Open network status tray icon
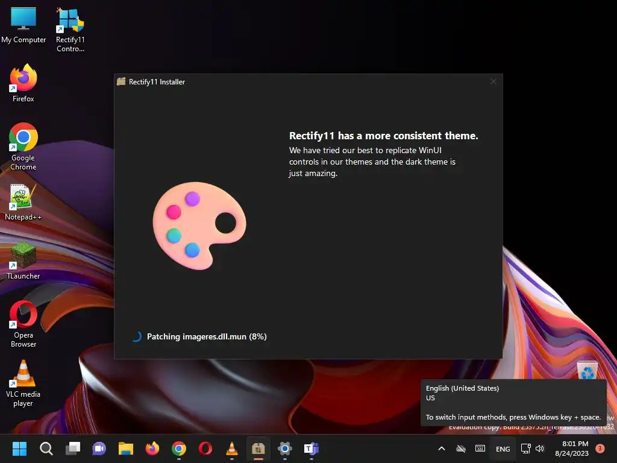The height and width of the screenshot is (463, 617). click(525, 449)
